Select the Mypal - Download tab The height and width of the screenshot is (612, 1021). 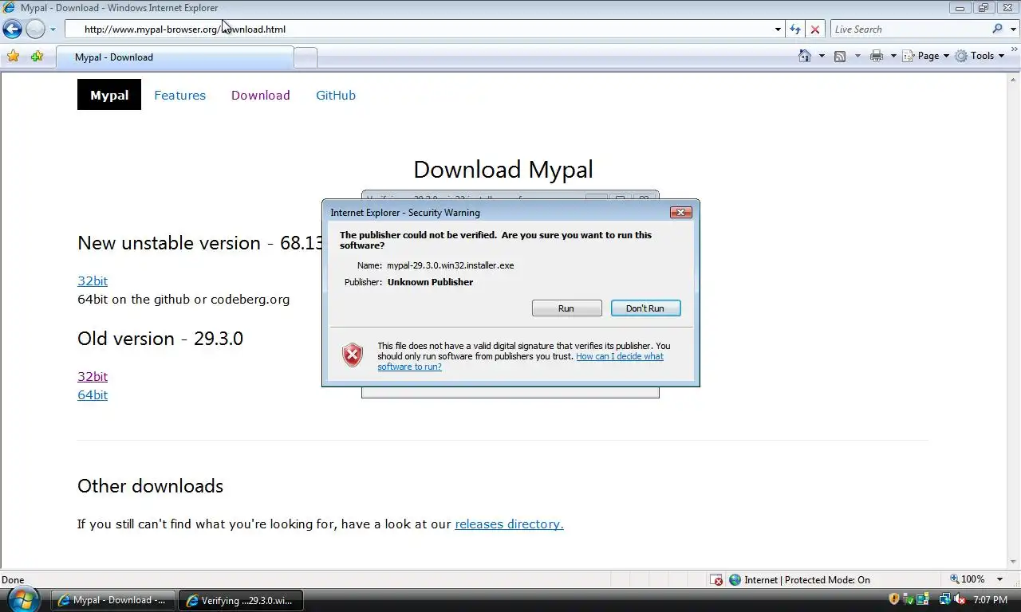175,57
